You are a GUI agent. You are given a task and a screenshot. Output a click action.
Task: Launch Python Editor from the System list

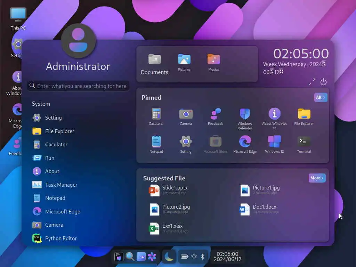tap(78, 238)
